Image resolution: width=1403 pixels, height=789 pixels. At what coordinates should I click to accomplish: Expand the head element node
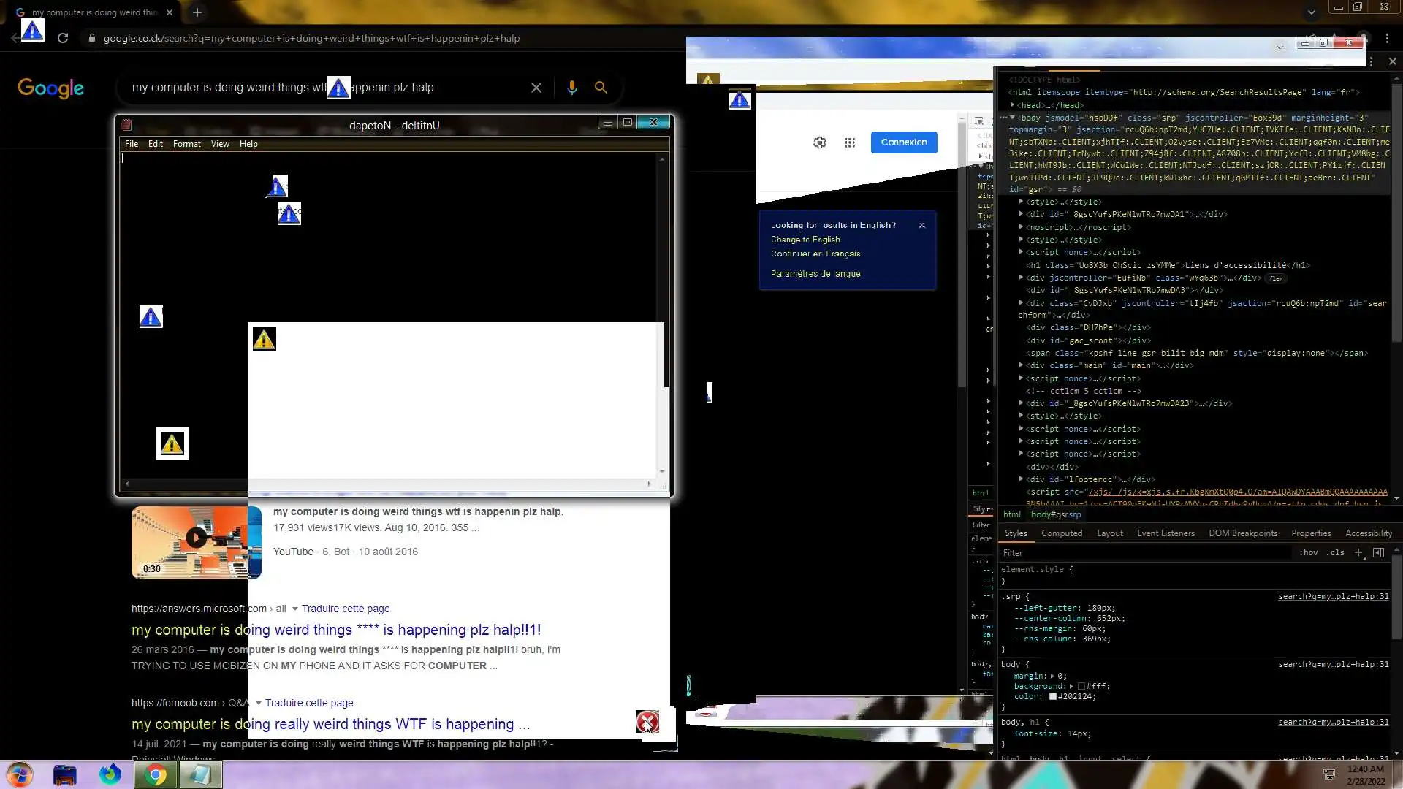coord(1013,105)
